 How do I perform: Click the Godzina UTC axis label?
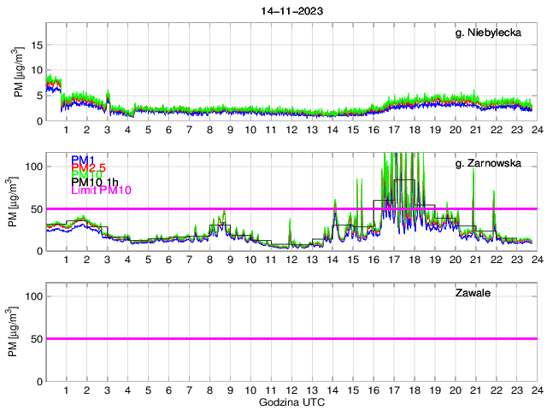291,401
